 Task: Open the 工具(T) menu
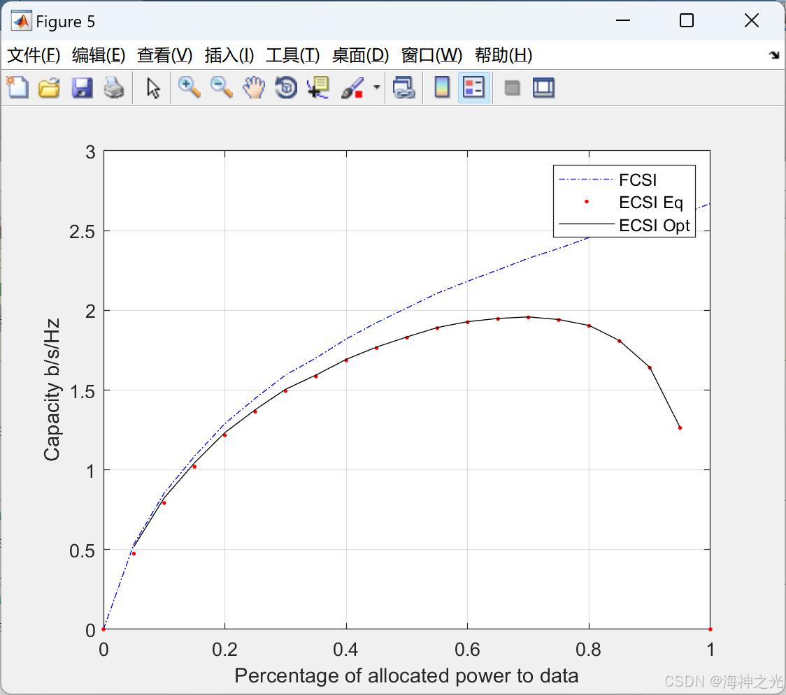pos(293,55)
